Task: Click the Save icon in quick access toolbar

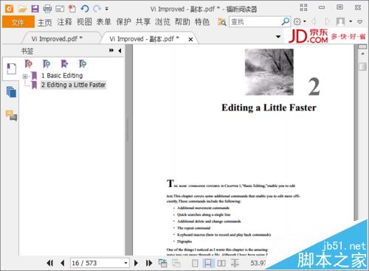Action: point(35,9)
